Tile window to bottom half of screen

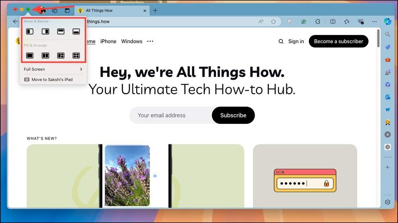76,31
